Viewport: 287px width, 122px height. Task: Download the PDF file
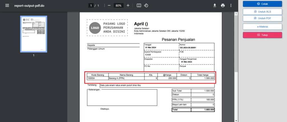(x=215, y=6)
